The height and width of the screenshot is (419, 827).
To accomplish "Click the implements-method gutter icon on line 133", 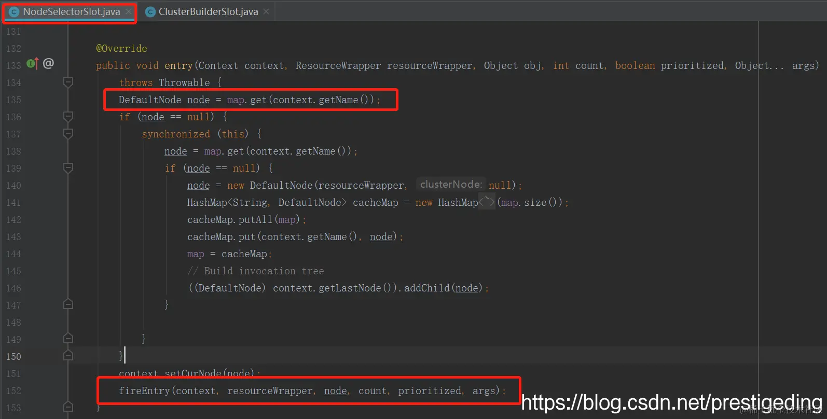I will (x=33, y=64).
